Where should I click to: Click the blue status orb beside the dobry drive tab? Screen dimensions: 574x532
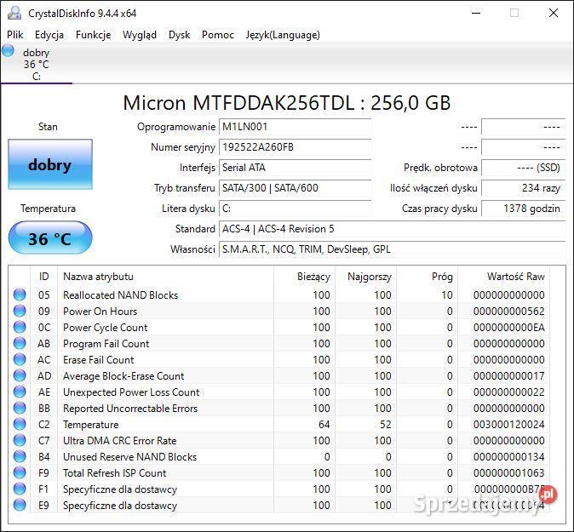8,50
